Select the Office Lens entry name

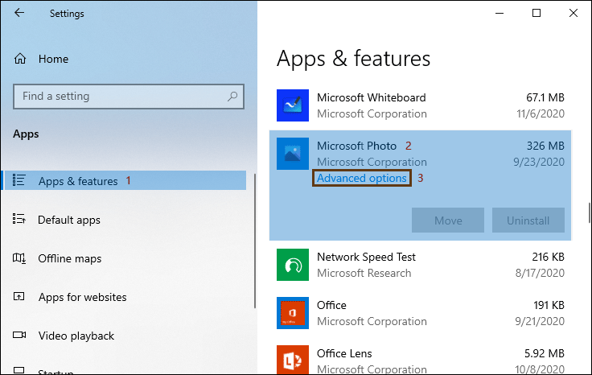click(344, 353)
